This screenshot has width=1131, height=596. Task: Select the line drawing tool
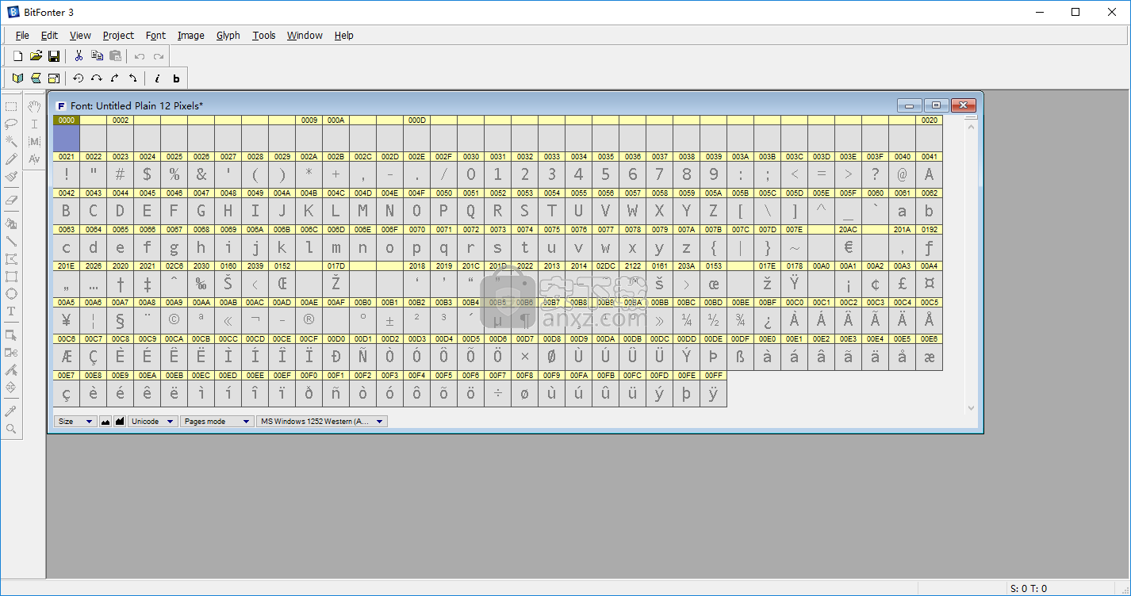coord(11,241)
